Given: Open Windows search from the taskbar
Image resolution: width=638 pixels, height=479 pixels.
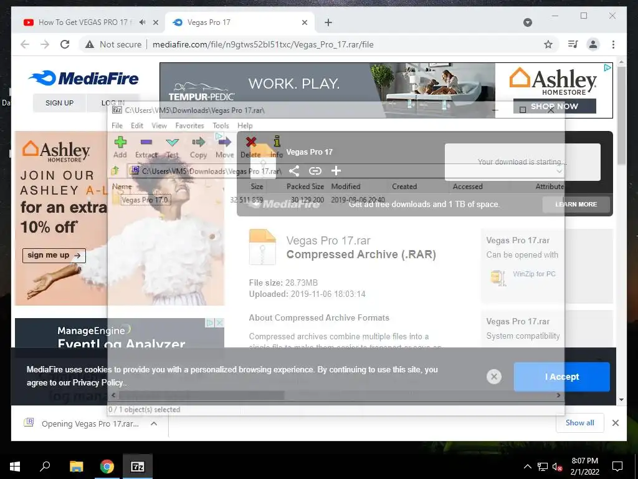Looking at the screenshot, I should pyautogui.click(x=45, y=467).
